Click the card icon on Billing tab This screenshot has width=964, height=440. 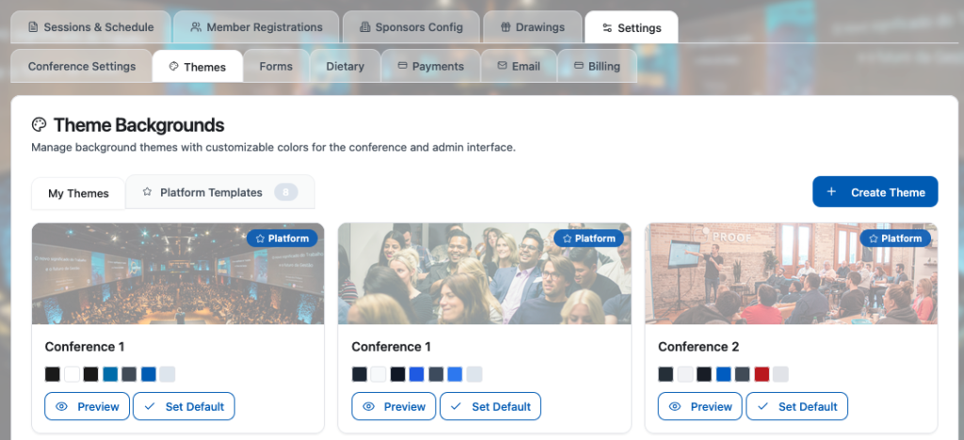tap(573, 67)
